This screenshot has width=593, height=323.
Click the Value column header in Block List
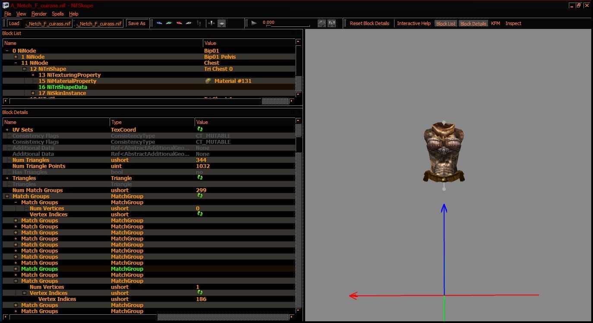coord(249,43)
